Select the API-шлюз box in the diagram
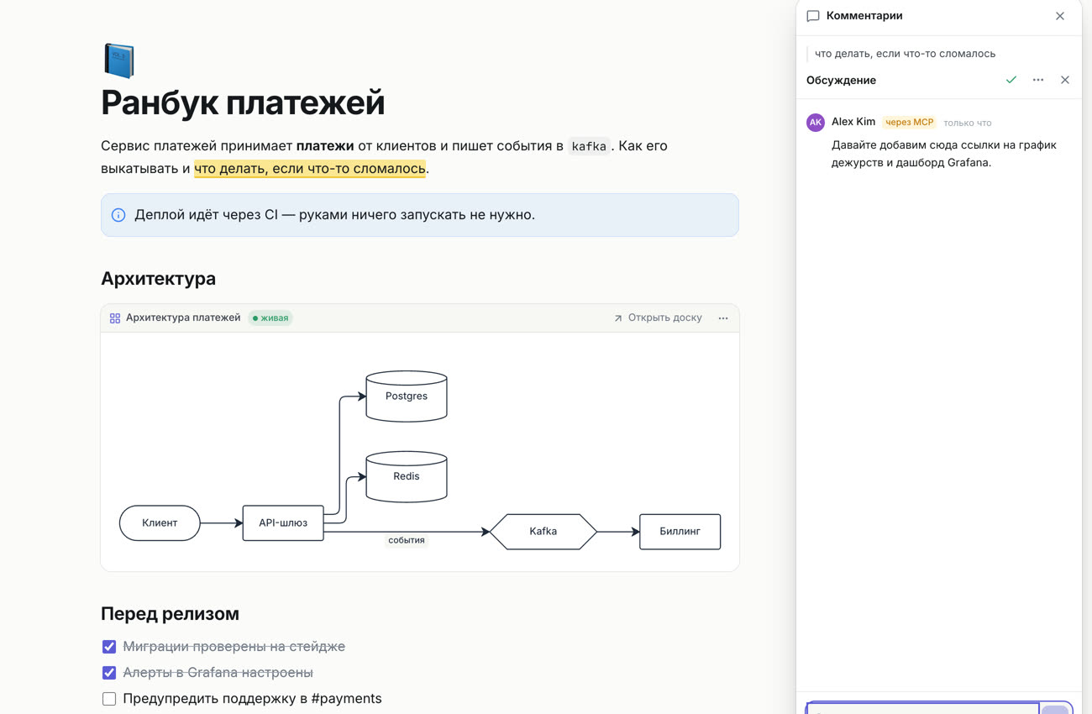 (x=283, y=522)
